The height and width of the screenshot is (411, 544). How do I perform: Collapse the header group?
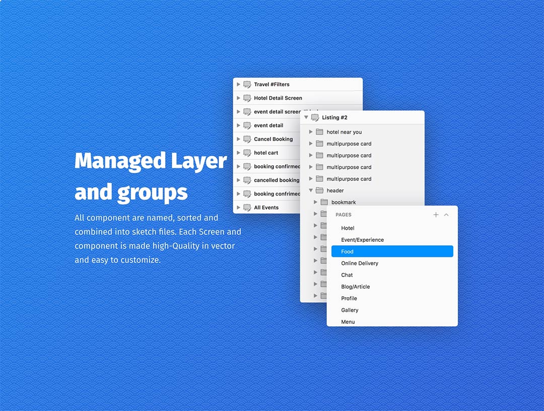coord(311,190)
